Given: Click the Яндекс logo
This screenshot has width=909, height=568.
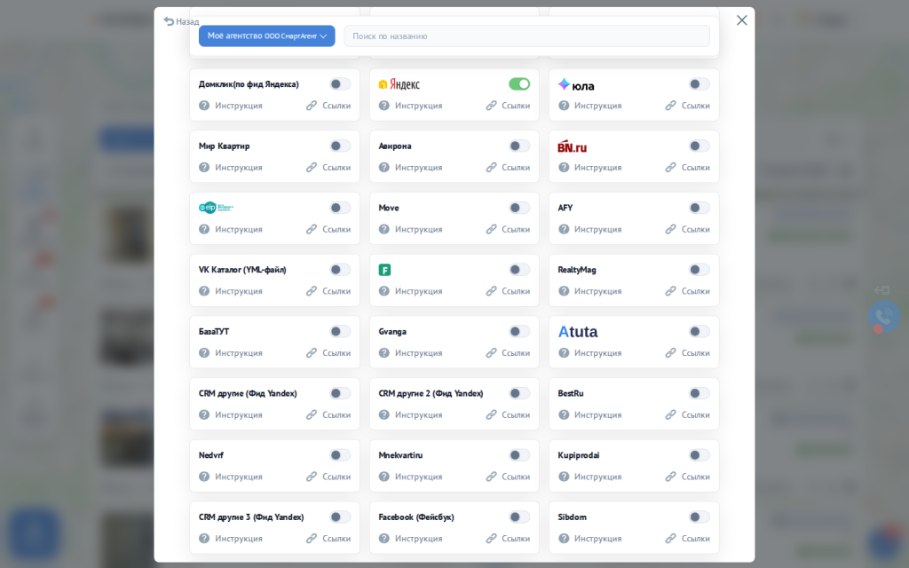Looking at the screenshot, I should point(399,84).
